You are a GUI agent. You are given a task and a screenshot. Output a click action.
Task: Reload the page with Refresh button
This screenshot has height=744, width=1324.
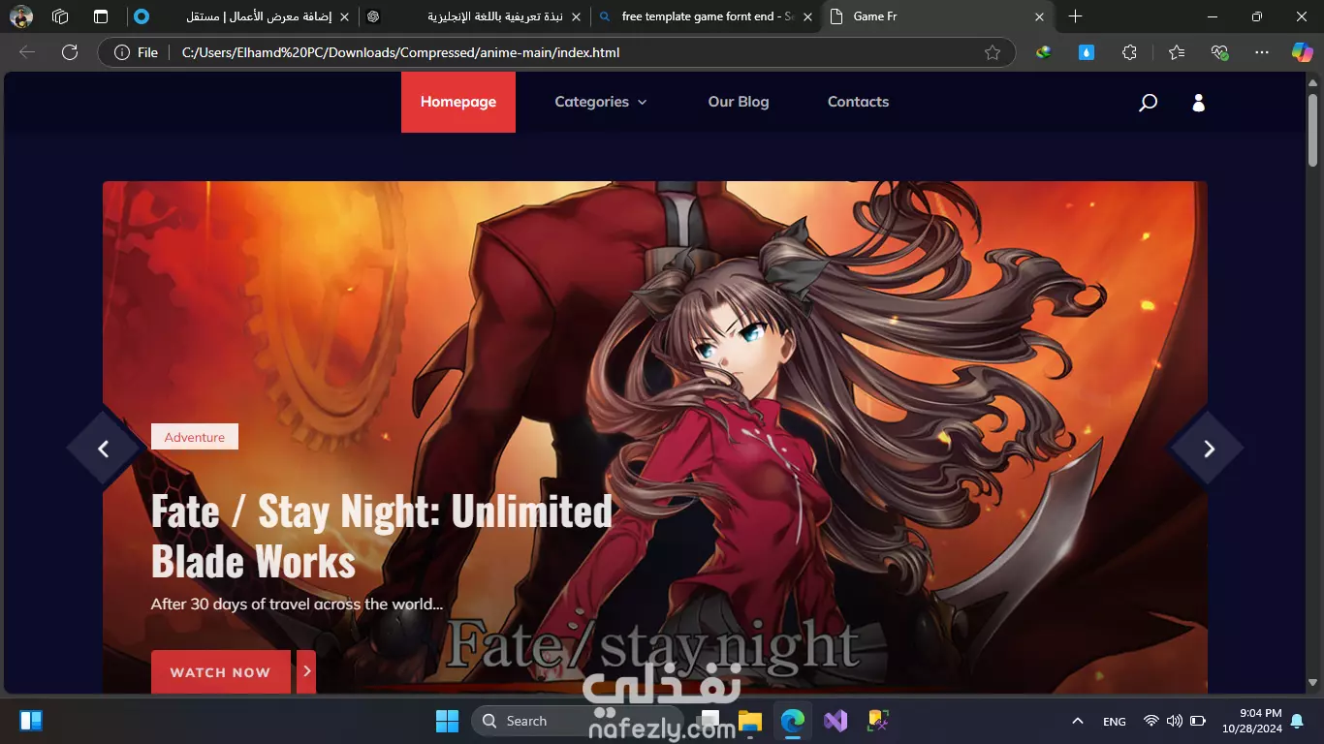click(x=70, y=52)
